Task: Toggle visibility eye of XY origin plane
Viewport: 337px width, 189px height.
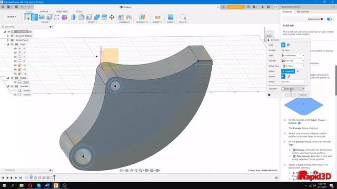Action: click(x=15, y=65)
